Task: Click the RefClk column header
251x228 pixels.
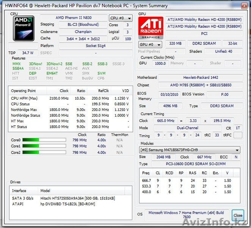Action: pos(99,91)
